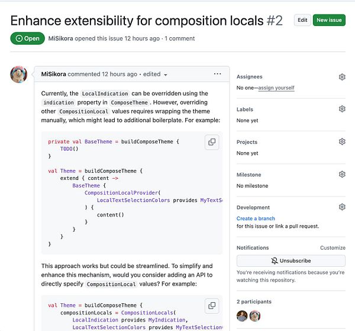
Task: Copy the second code block with compositionLocals
Action: pyautogui.click(x=212, y=306)
